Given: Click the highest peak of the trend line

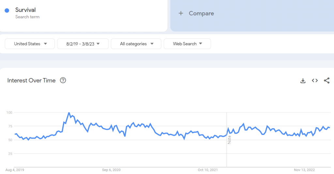Looking at the screenshot, I should (69, 113).
